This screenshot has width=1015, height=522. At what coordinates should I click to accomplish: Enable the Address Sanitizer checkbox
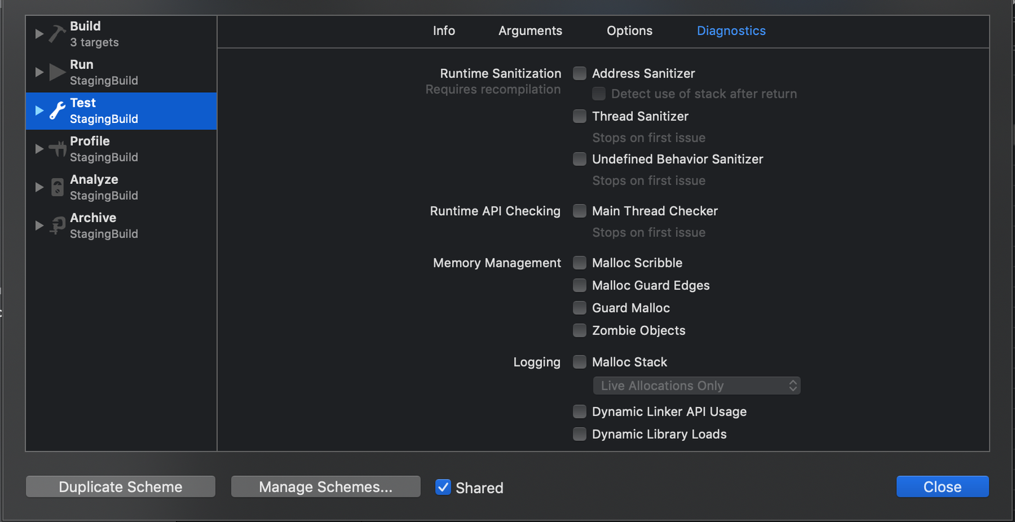pyautogui.click(x=579, y=74)
